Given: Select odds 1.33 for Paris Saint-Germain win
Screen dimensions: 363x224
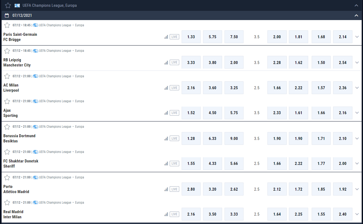Looking at the screenshot, I should click(x=191, y=37).
